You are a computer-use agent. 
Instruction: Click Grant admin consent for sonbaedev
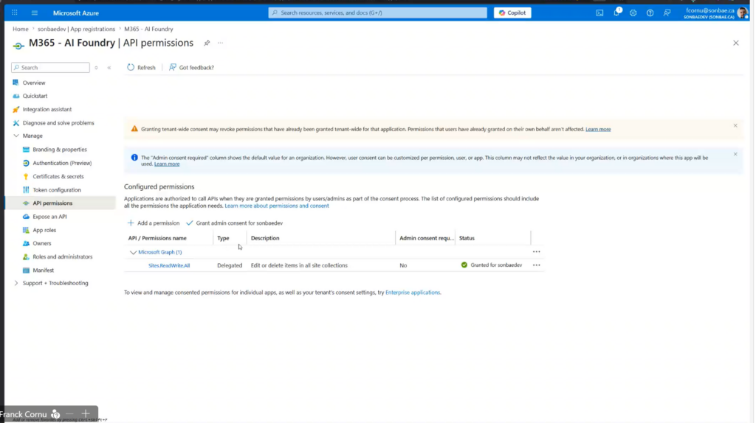[234, 223]
